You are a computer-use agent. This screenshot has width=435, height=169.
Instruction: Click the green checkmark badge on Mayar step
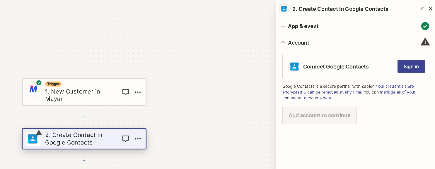(39, 83)
